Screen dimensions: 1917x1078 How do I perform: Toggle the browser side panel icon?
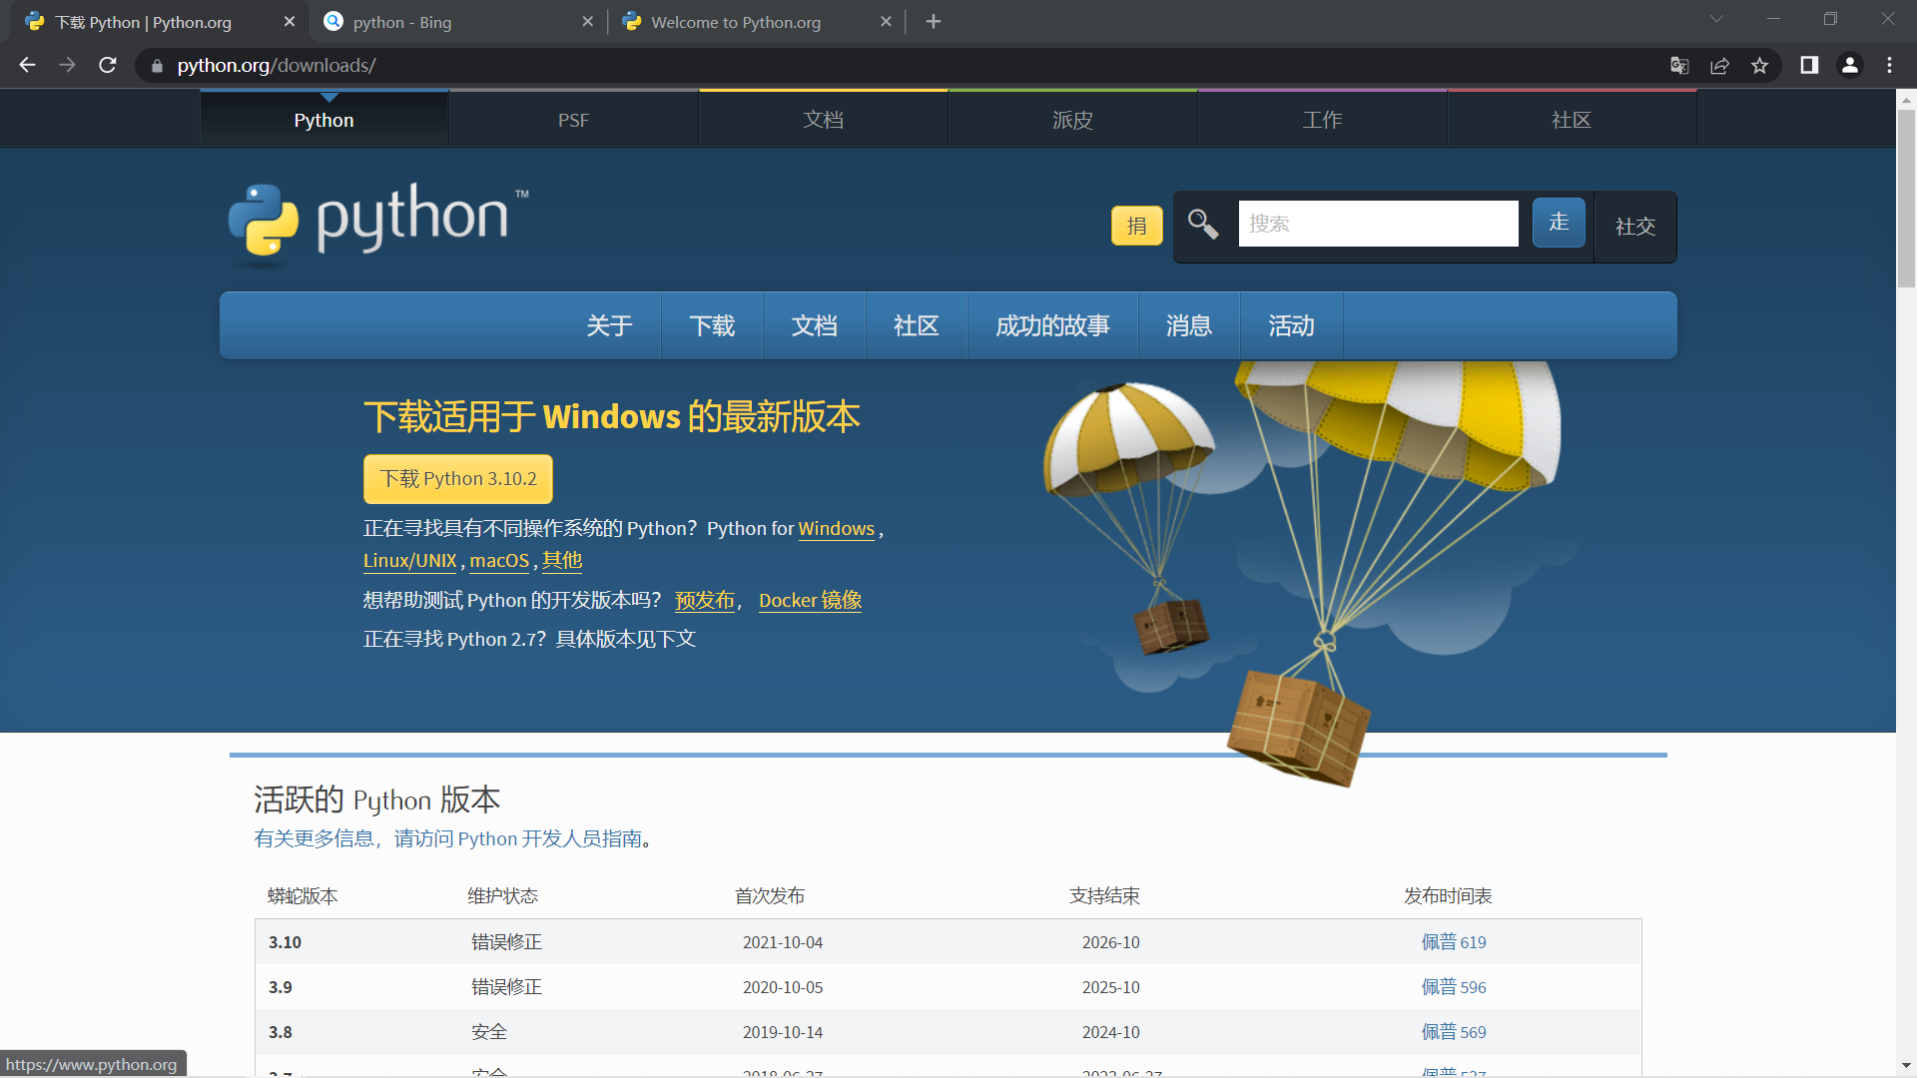click(1809, 65)
